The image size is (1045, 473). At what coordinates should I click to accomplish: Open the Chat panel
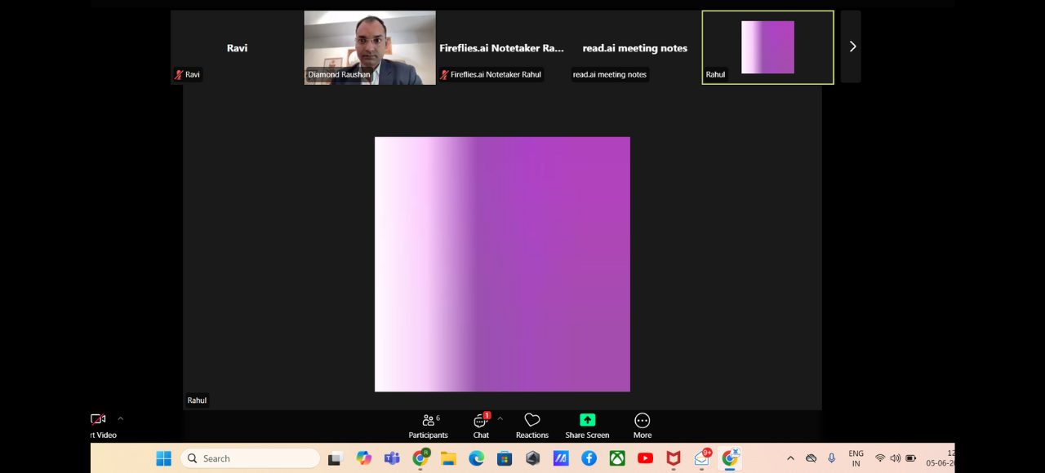pyautogui.click(x=481, y=426)
